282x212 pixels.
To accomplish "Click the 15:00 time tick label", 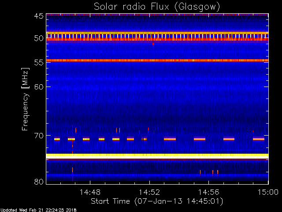I will click(x=268, y=192).
